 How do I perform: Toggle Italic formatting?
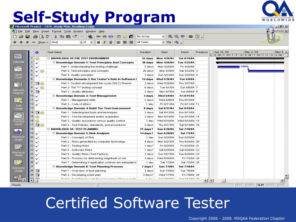[104, 42]
